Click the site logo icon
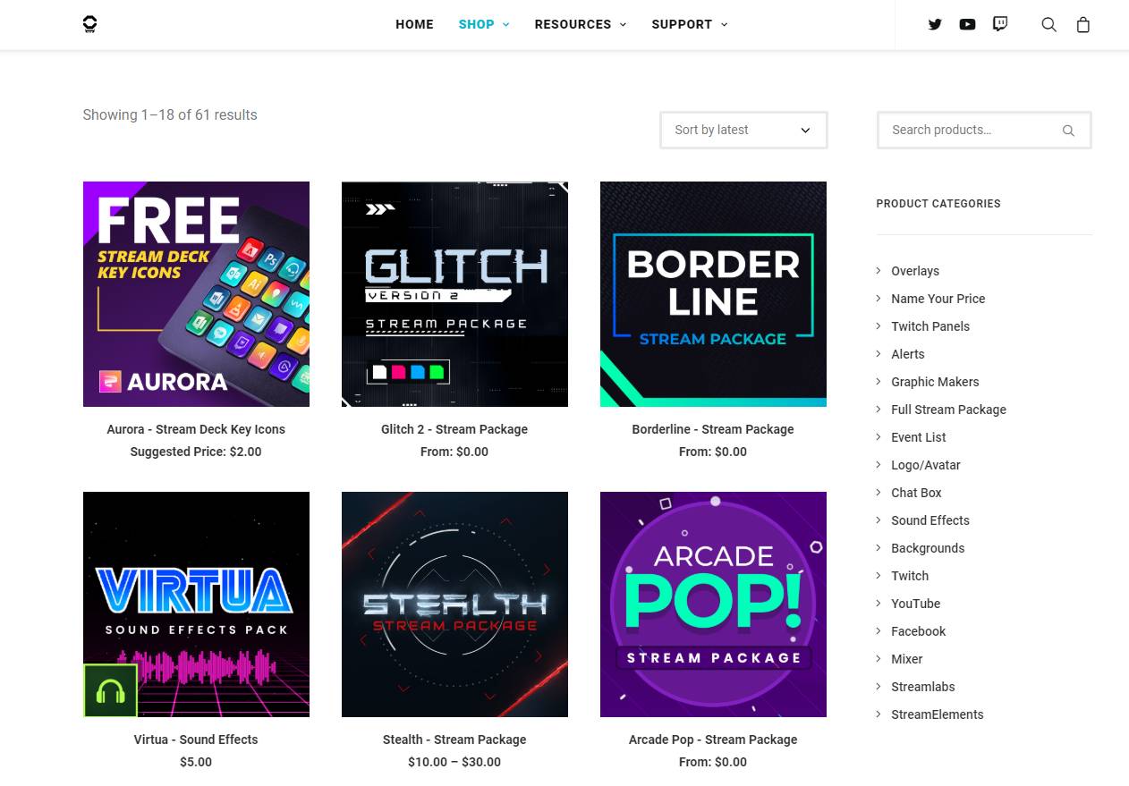 (x=89, y=24)
